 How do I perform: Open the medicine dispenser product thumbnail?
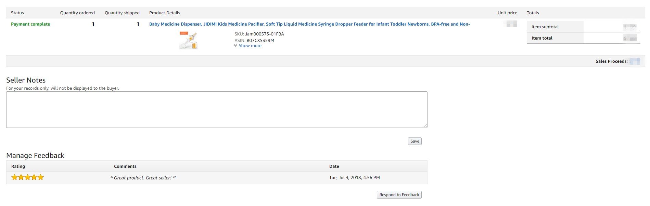pyautogui.click(x=188, y=40)
